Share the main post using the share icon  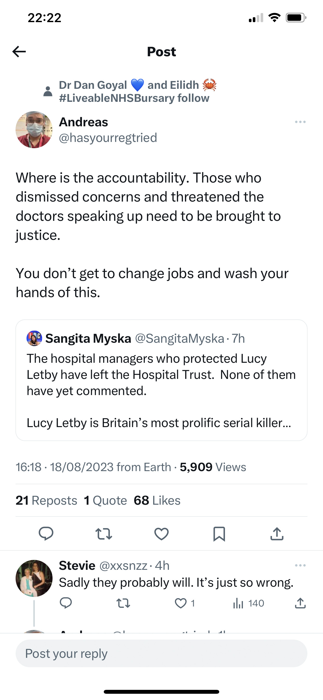[277, 534]
